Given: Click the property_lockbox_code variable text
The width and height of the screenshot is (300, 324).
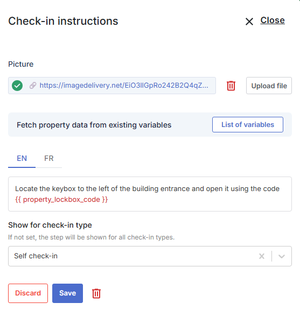Looking at the screenshot, I should pos(61,200).
